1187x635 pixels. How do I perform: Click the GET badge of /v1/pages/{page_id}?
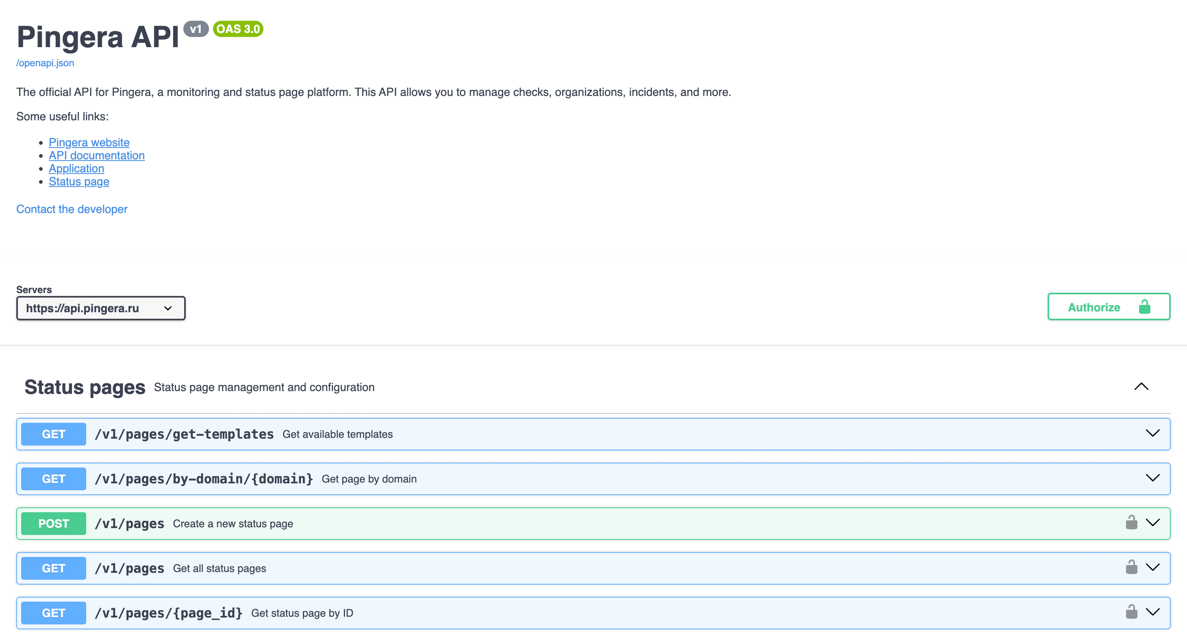[53, 613]
